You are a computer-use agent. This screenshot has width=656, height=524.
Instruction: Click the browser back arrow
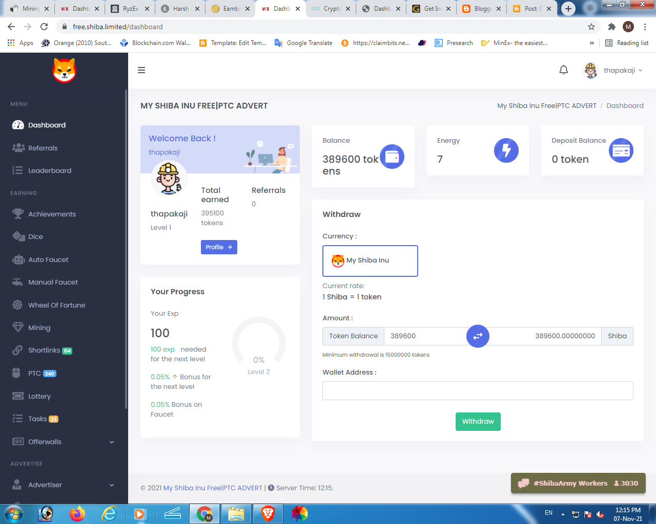11,27
